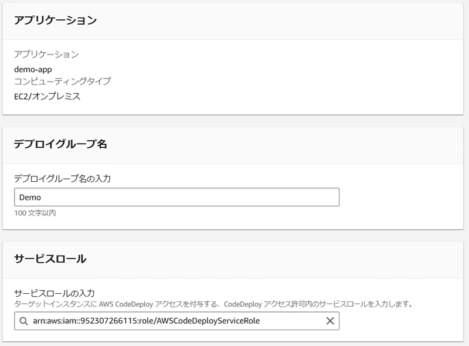Click the デプロイグループ名 section heading
469x346 pixels.
pos(60,144)
